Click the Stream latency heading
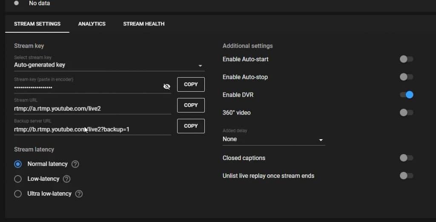 (34, 149)
